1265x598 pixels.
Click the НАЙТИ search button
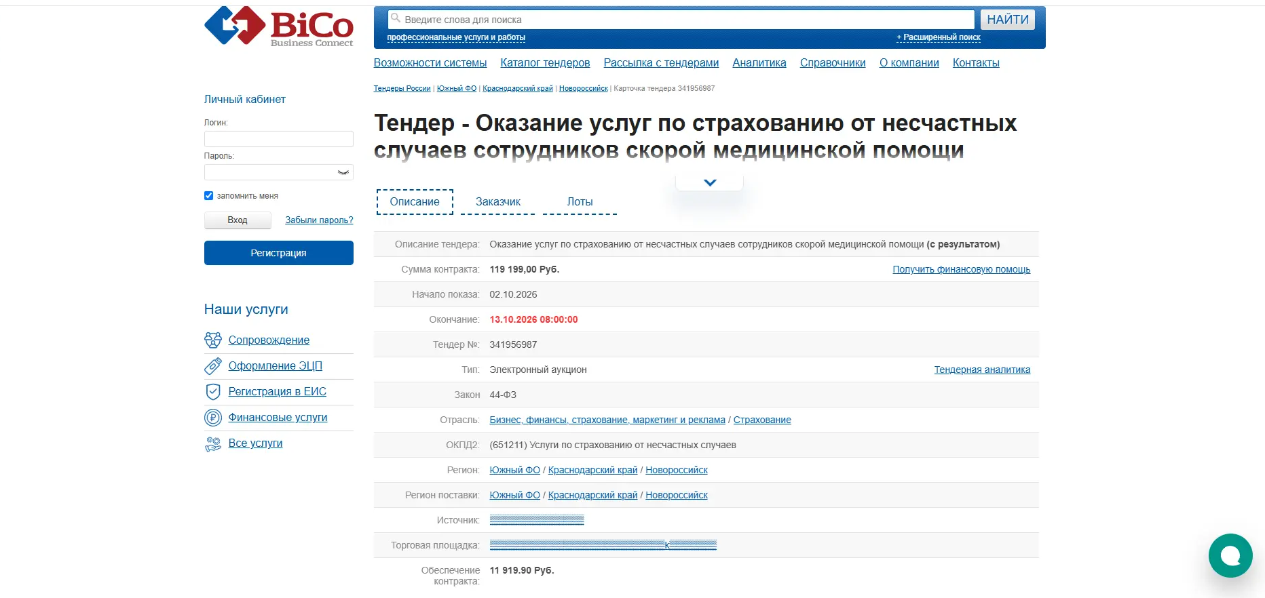[1008, 20]
